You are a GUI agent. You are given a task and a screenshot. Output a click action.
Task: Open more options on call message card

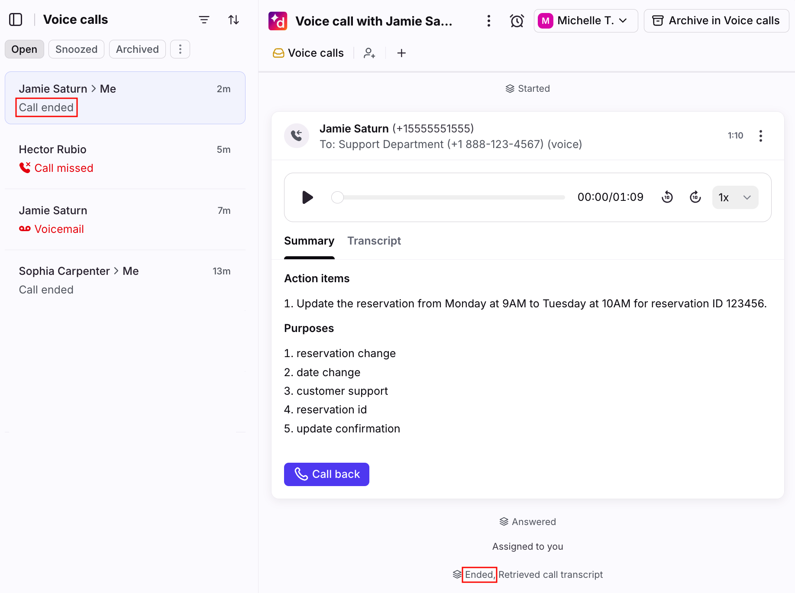(761, 136)
